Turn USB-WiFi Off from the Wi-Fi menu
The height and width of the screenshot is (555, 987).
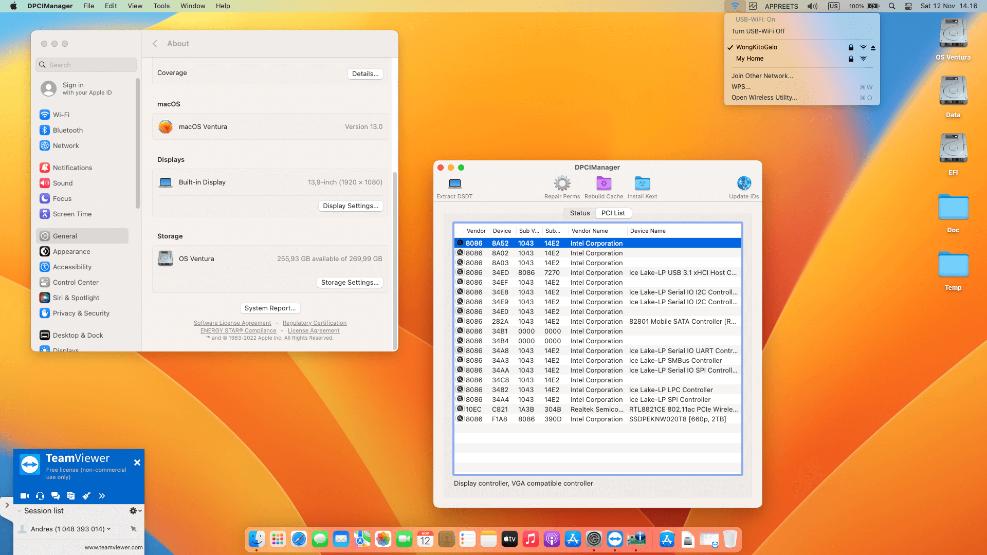(x=802, y=31)
